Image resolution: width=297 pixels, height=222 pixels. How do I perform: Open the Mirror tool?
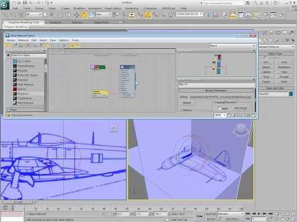pos(210,15)
